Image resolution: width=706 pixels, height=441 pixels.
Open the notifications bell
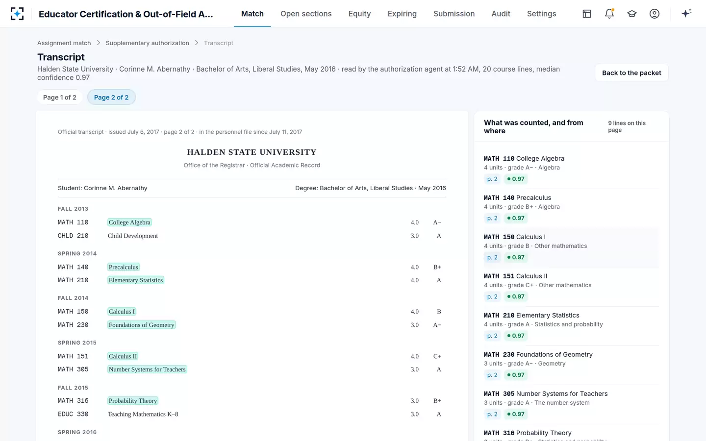[609, 14]
